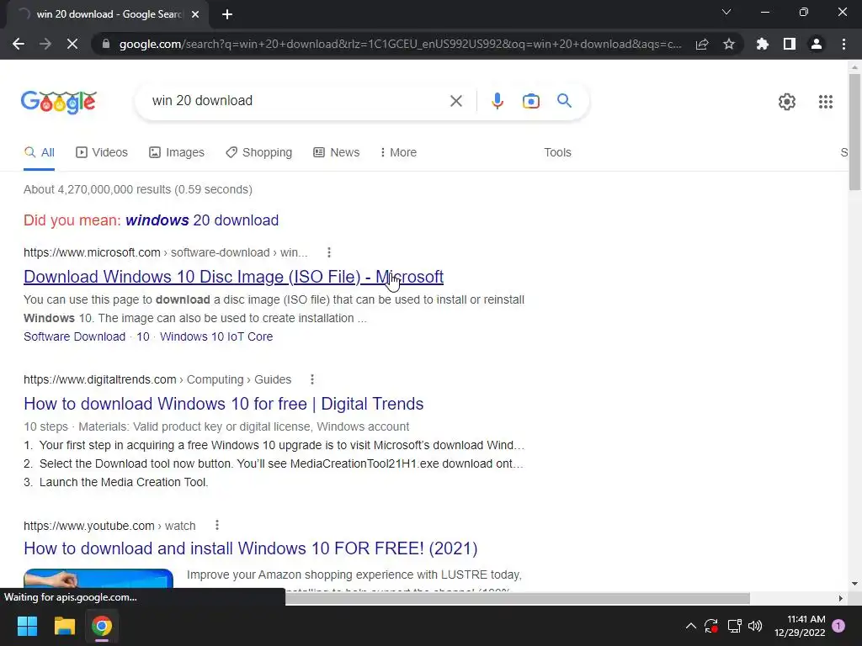Image resolution: width=862 pixels, height=646 pixels.
Task: Click the microsoft.com result URL breadcrumb
Action: tap(166, 252)
